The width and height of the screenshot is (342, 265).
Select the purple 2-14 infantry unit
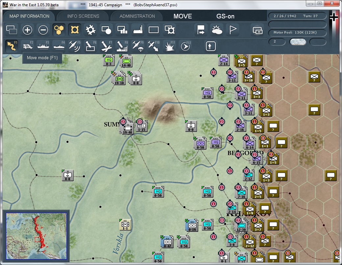[x=224, y=60]
